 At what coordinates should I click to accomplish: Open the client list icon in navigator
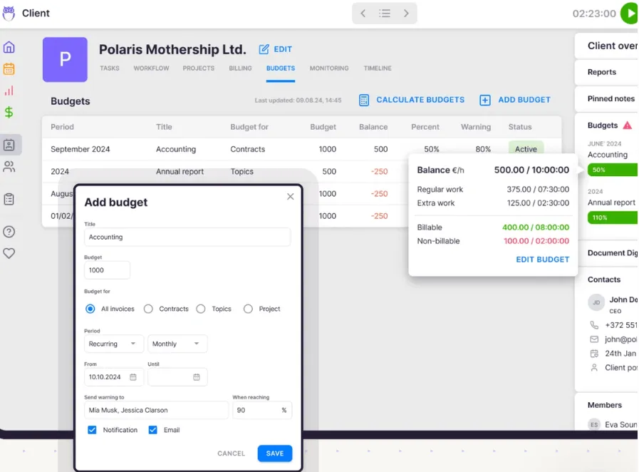(384, 14)
